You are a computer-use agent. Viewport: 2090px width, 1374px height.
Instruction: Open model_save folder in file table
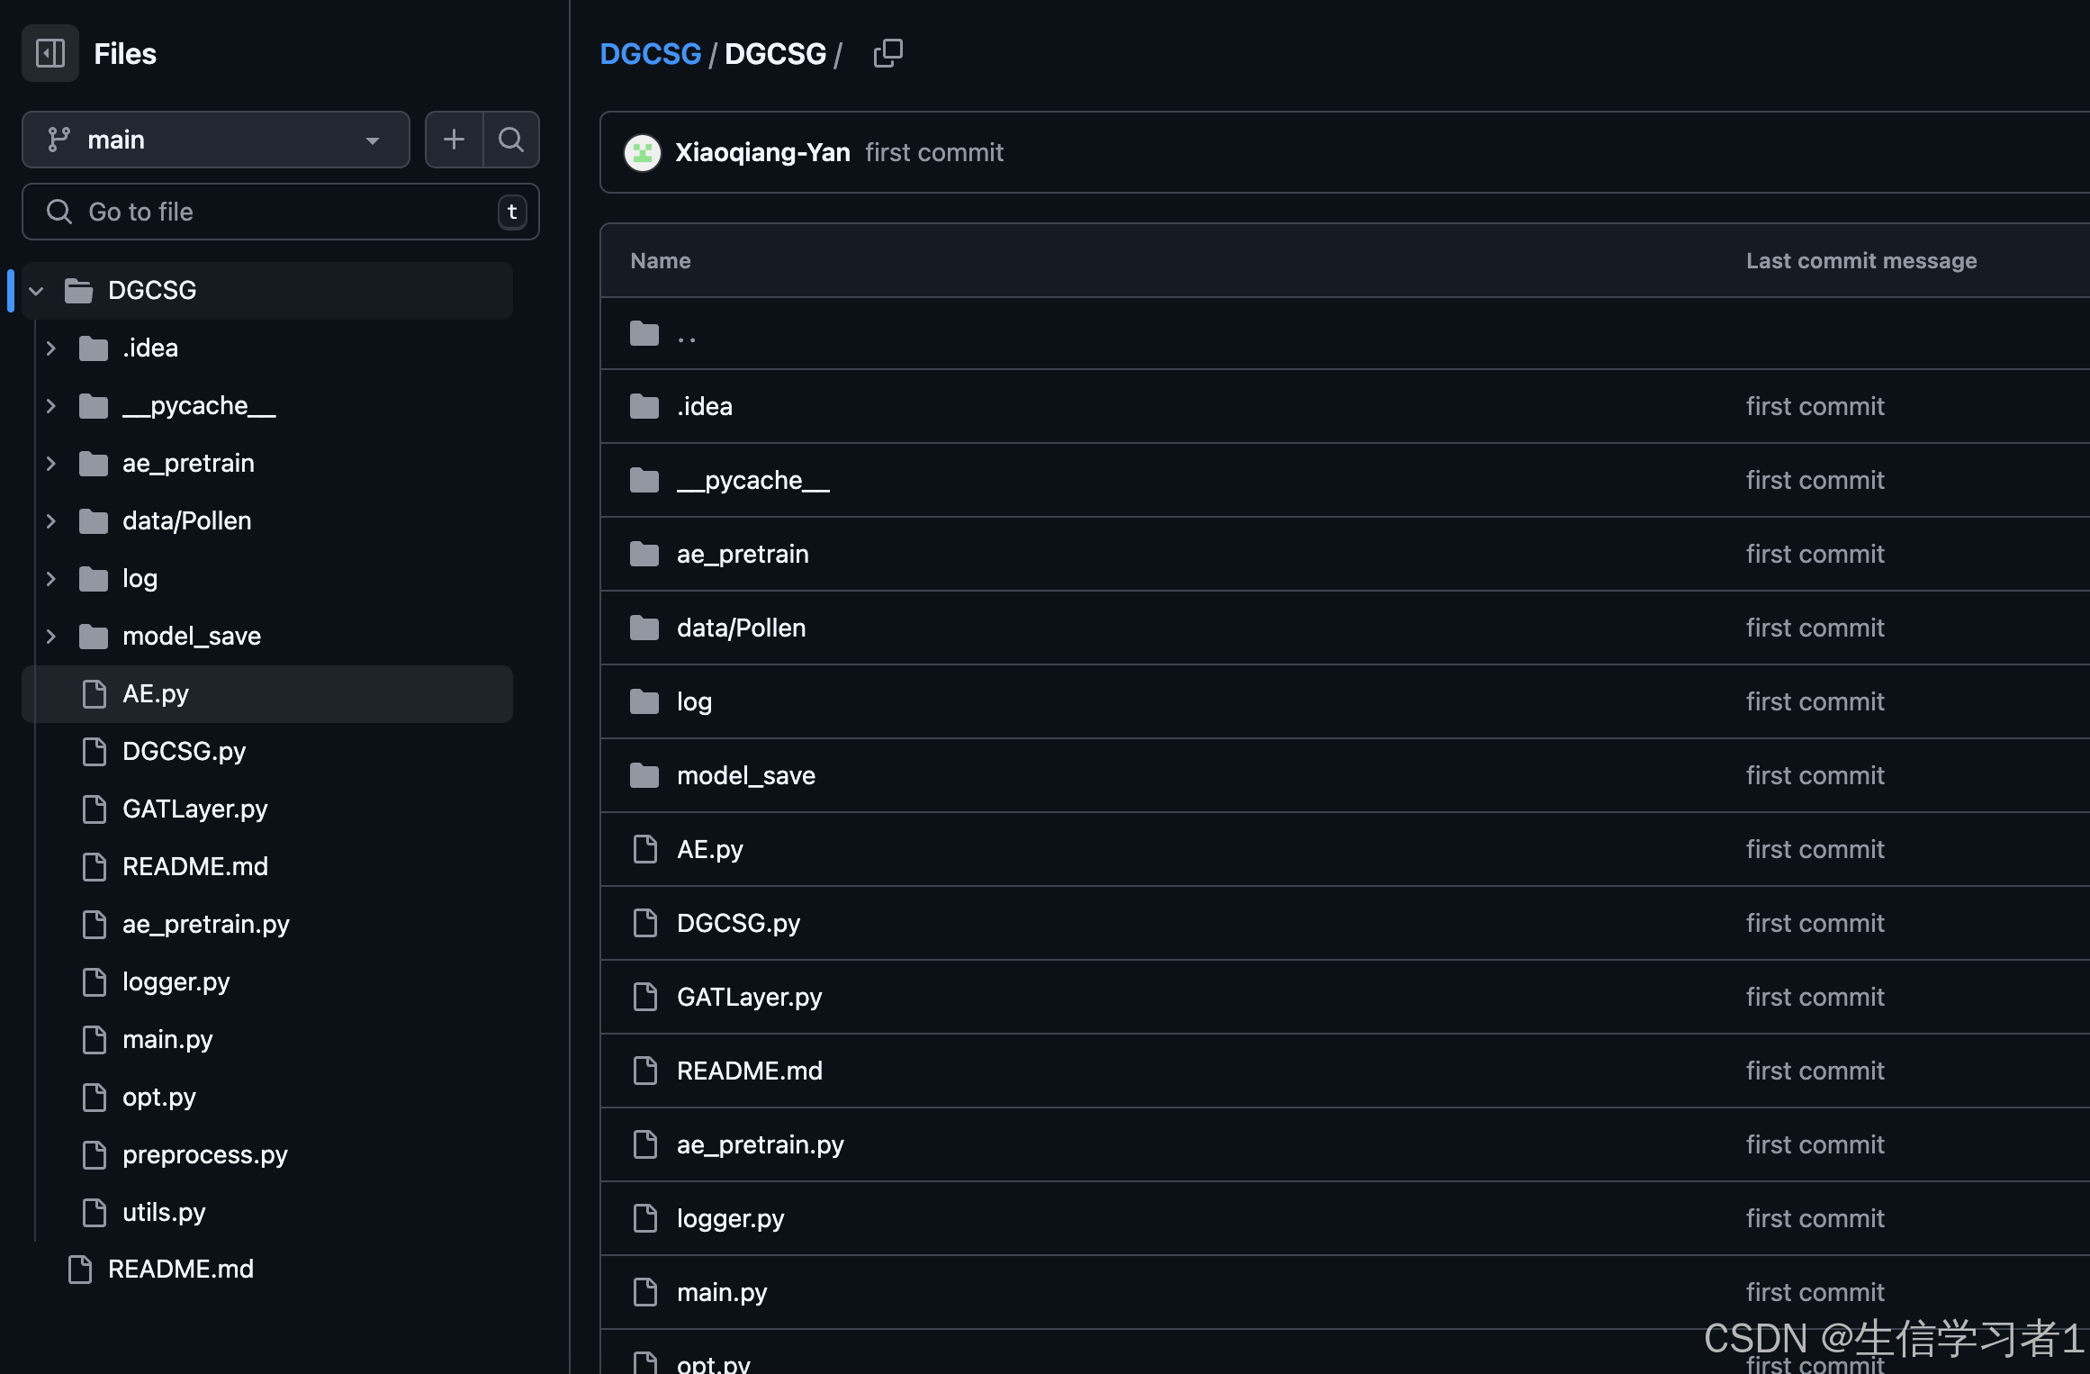746,776
